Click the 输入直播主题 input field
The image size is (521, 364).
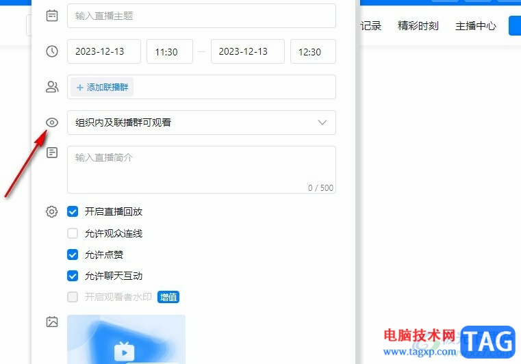[x=201, y=16]
